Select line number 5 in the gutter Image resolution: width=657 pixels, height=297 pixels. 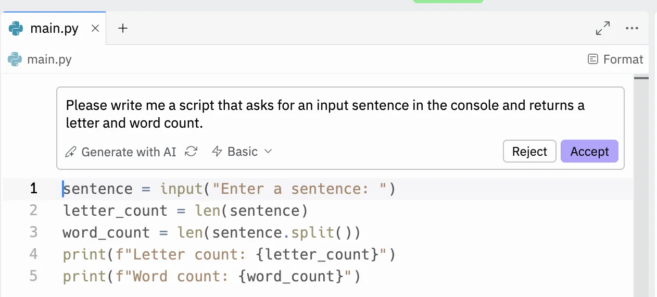[x=34, y=276]
